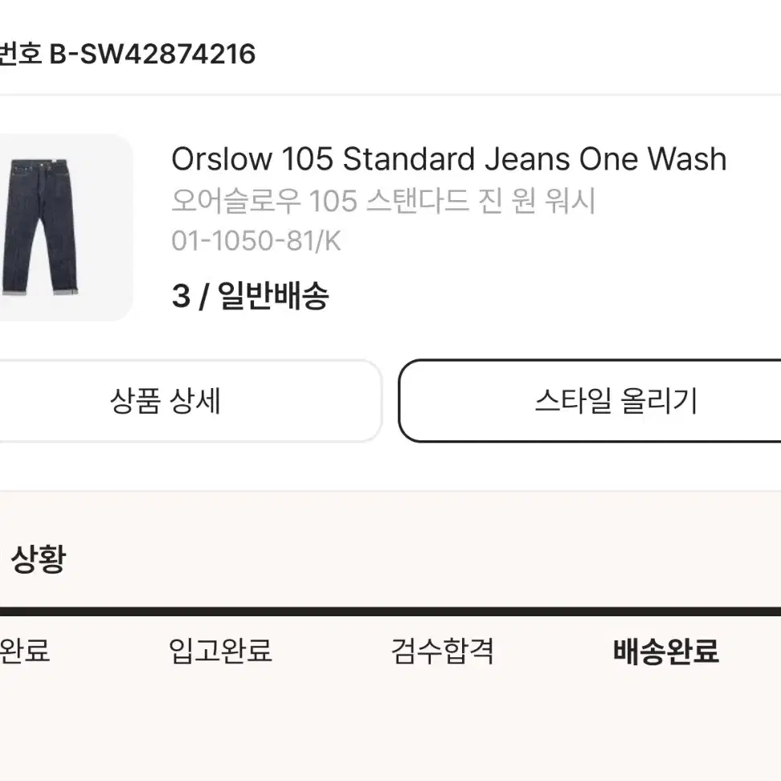Screen dimensions: 781x781
Task: Select the Orslow 105 Standard Jeans title
Action: point(449,159)
